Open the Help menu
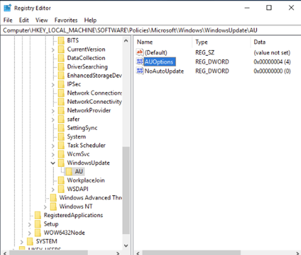The image size is (301, 255). [90, 20]
